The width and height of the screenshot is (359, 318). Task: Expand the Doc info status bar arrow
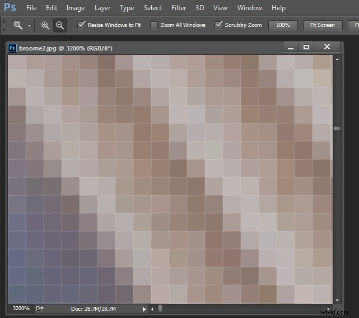144,309
